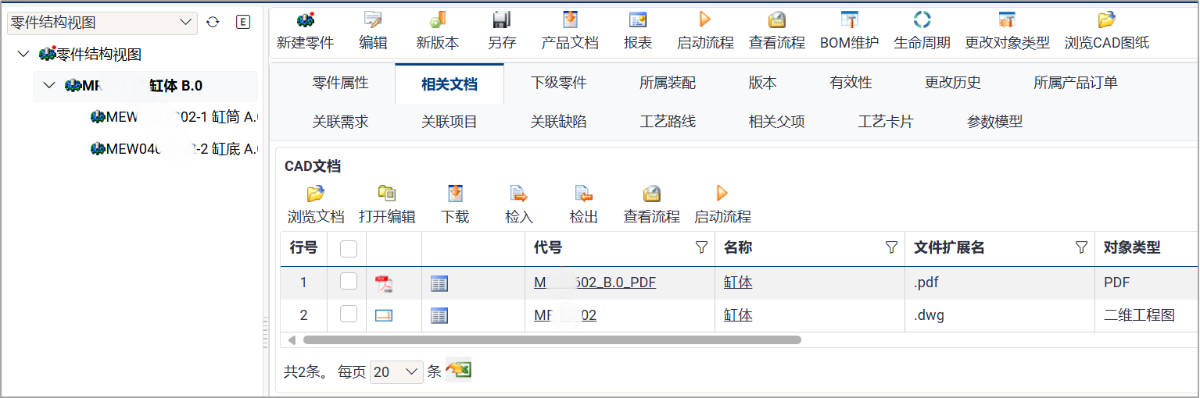Open the 工艺路线 tab

(667, 122)
